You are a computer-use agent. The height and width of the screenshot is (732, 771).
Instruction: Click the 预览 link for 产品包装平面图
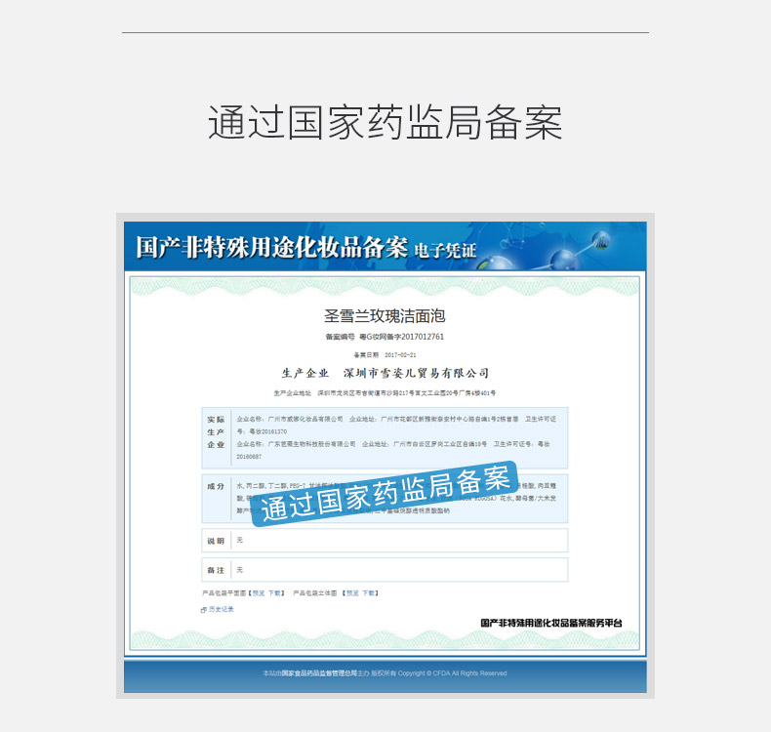click(259, 592)
